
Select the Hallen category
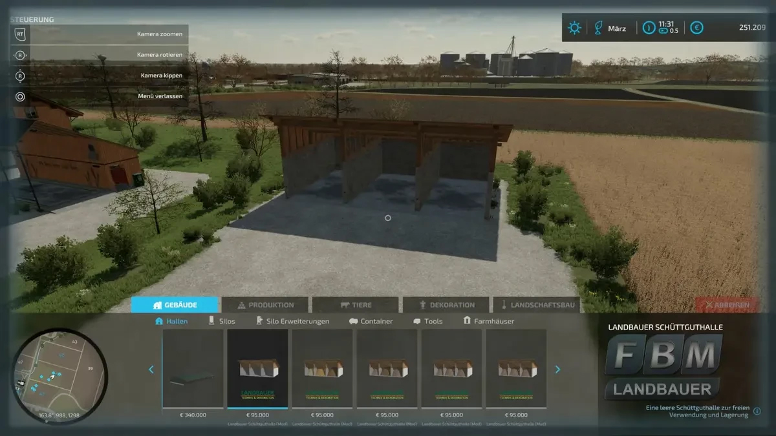pyautogui.click(x=171, y=321)
